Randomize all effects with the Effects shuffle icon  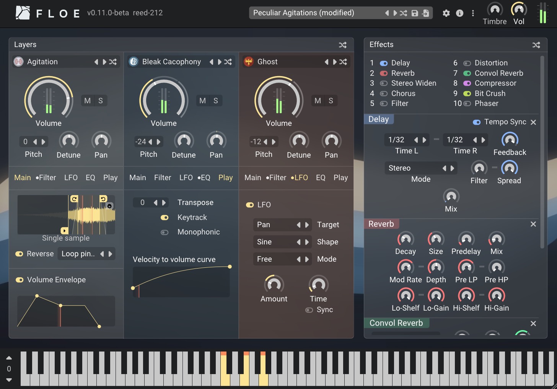click(536, 45)
